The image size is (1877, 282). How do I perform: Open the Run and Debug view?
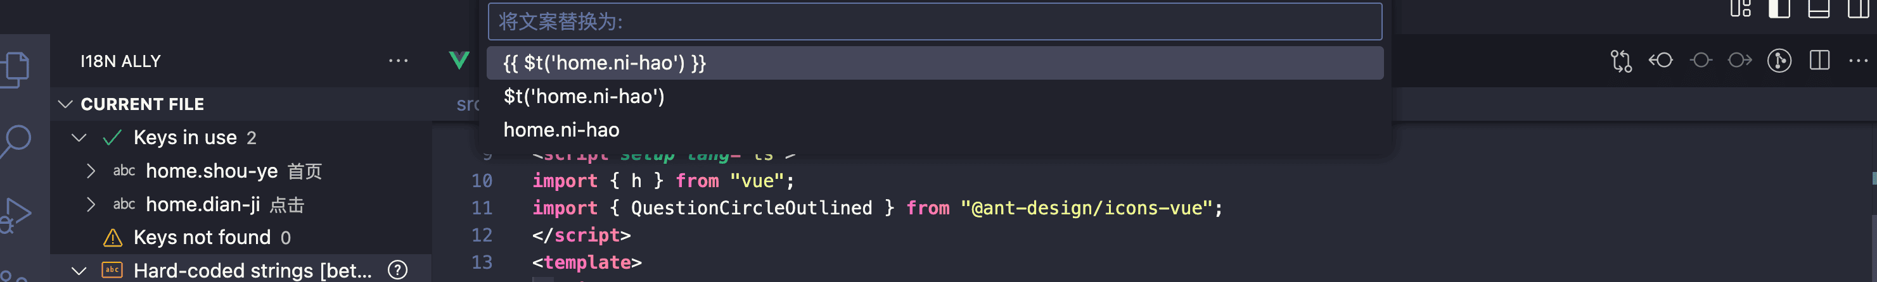point(16,215)
